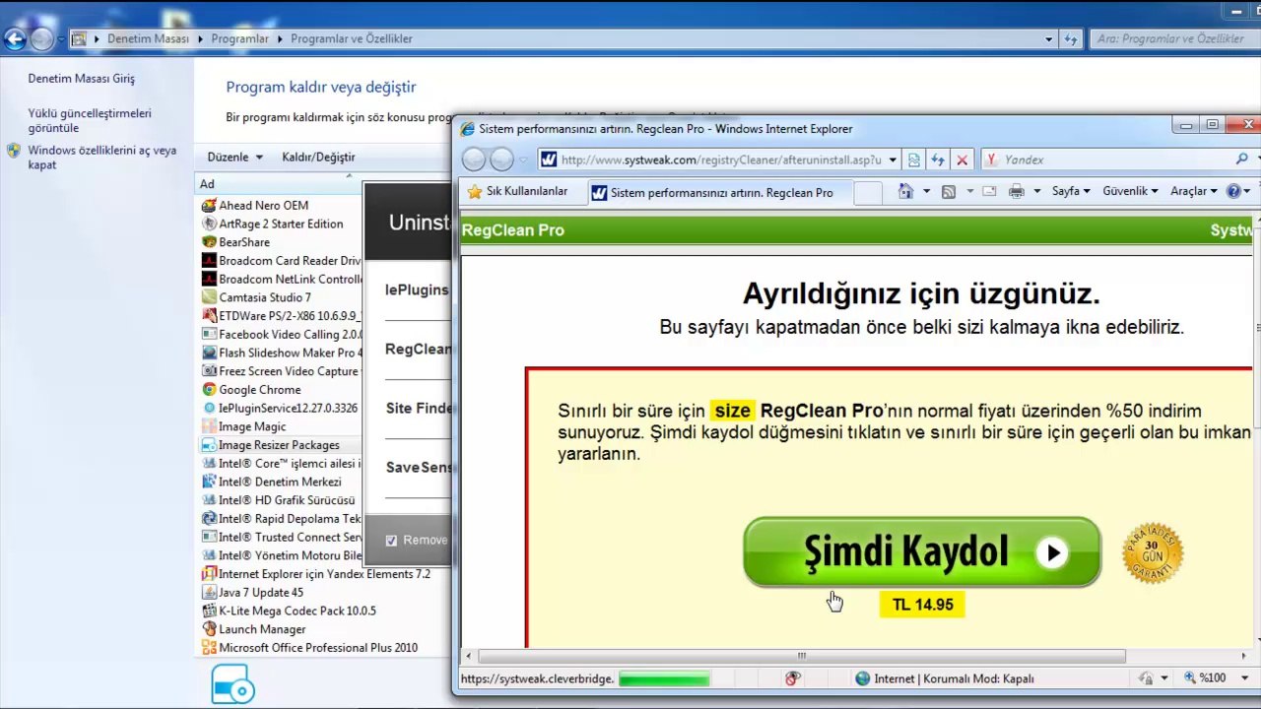This screenshot has height=709, width=1261.
Task: Open the Araçlar menu
Action: point(1193,191)
